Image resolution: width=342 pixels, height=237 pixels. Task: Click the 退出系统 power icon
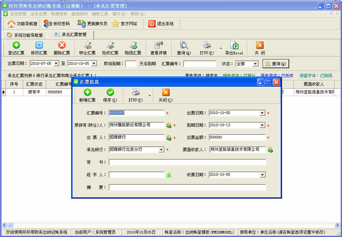pyautogui.click(x=152, y=24)
